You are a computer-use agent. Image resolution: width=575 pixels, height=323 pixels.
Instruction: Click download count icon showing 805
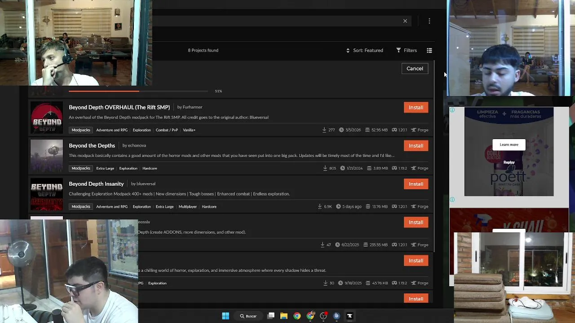(325, 168)
